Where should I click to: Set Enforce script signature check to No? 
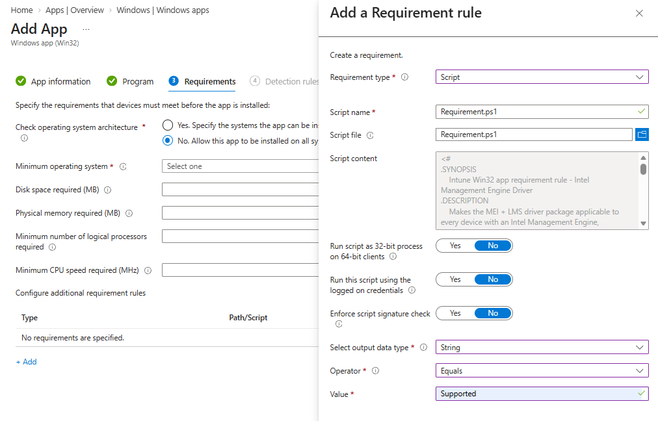pos(493,313)
